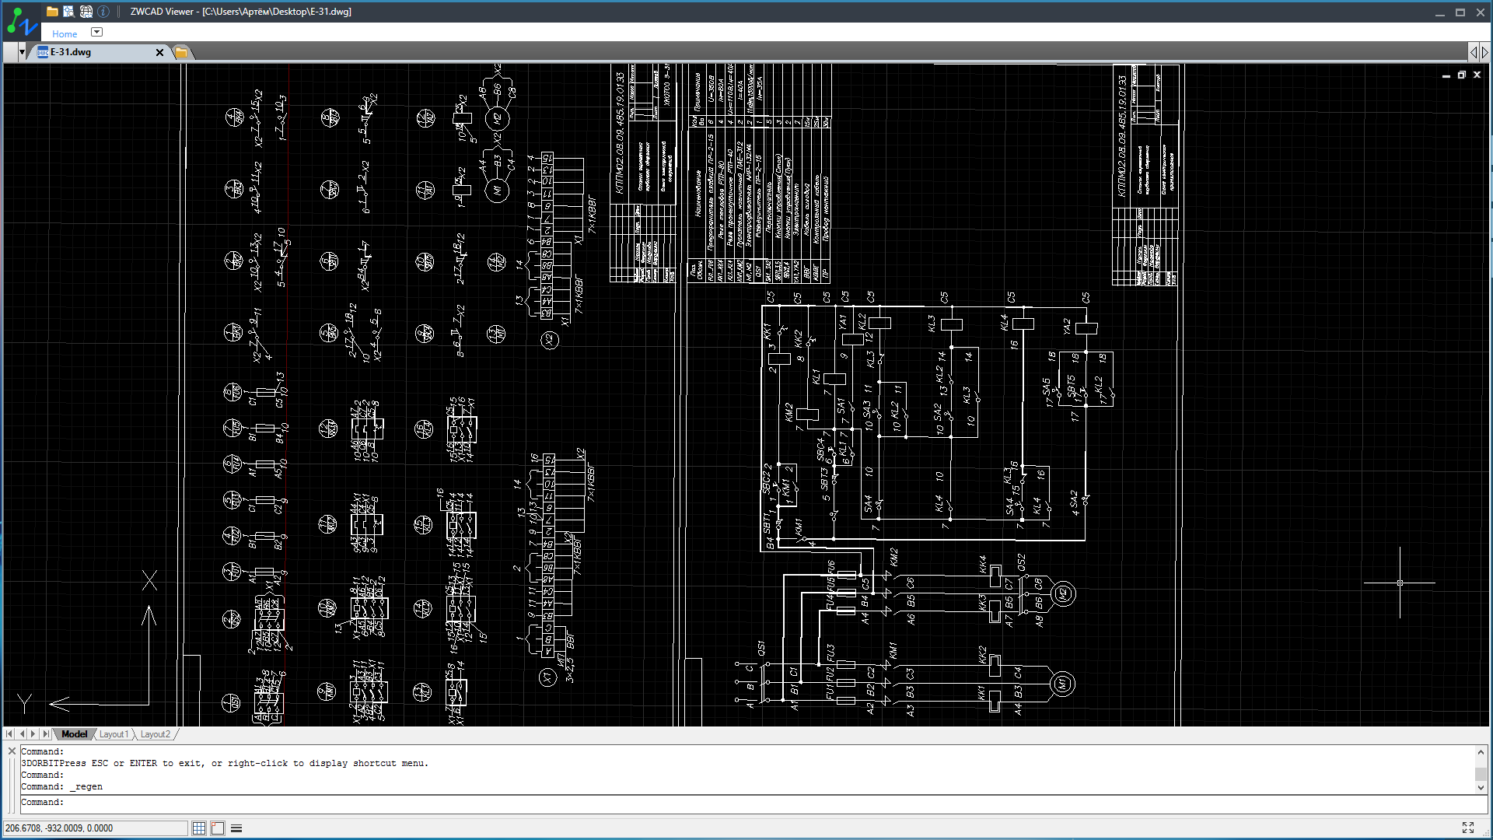Expand the ribbon dropdown arrow beside Home
1493x840 pixels.
click(96, 32)
